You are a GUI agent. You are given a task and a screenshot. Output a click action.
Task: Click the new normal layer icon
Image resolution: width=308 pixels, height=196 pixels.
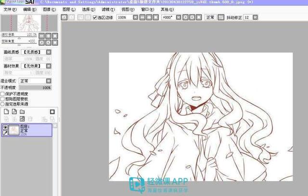[x=6, y=112]
